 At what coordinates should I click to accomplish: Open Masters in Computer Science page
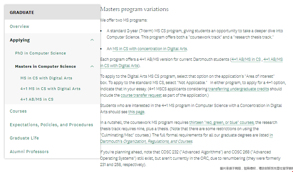point(45,66)
